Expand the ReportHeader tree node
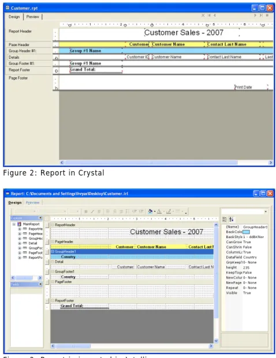This screenshot has width=276, height=358. 20,229
